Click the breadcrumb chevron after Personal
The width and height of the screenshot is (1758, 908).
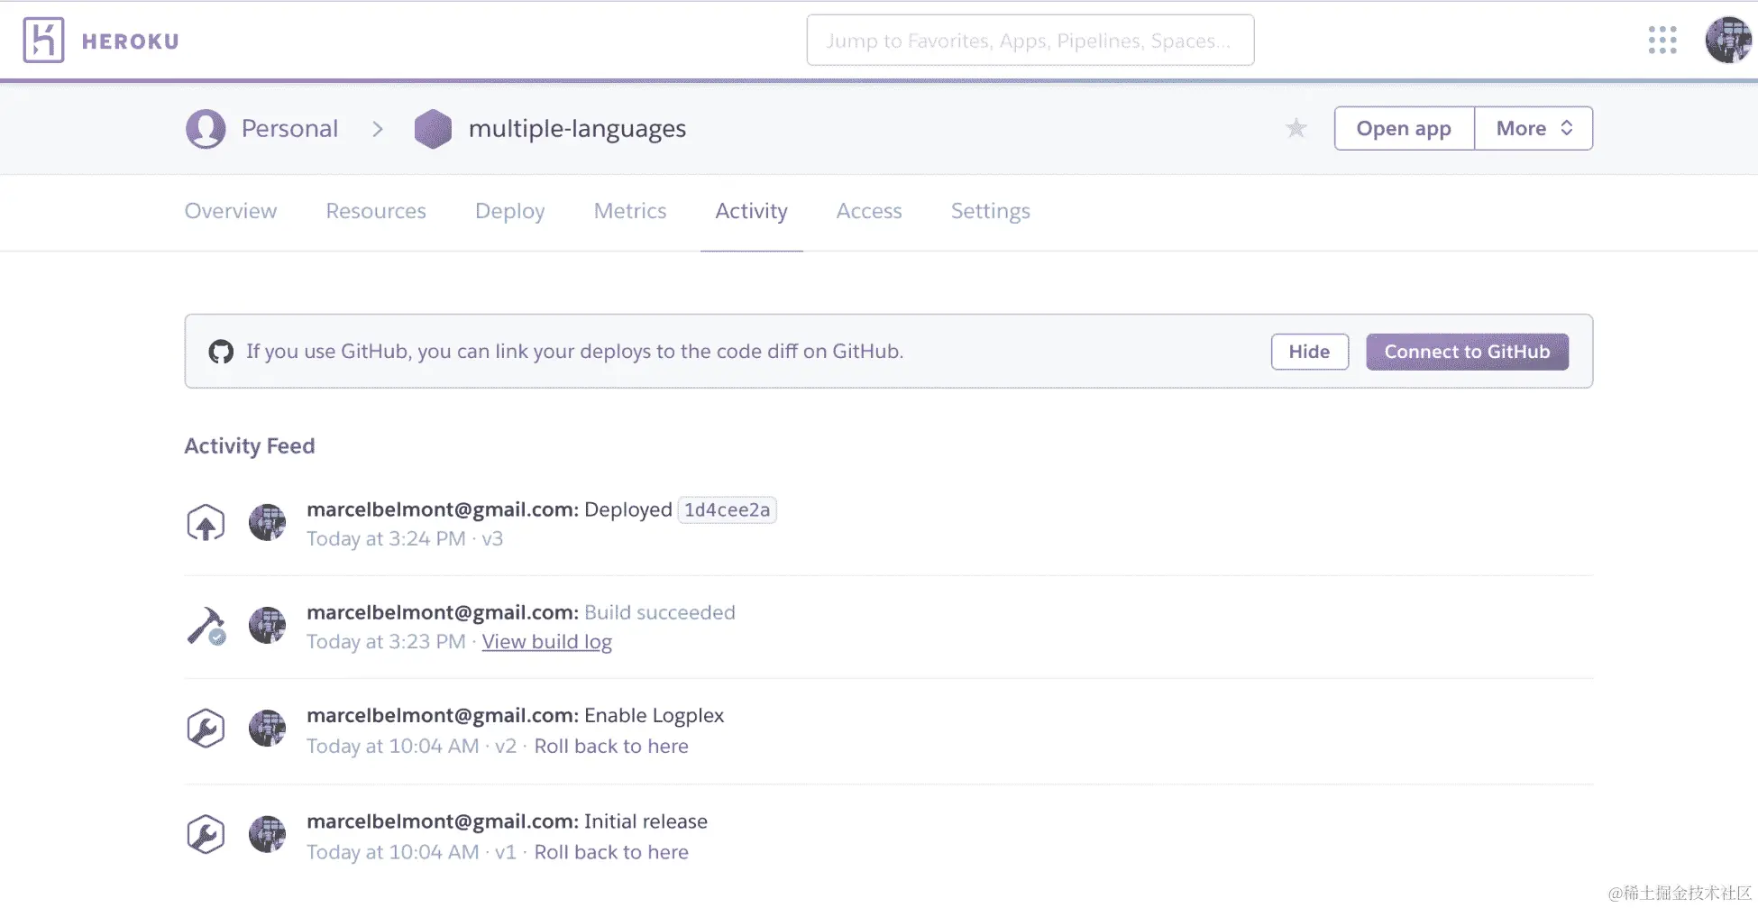tap(378, 129)
